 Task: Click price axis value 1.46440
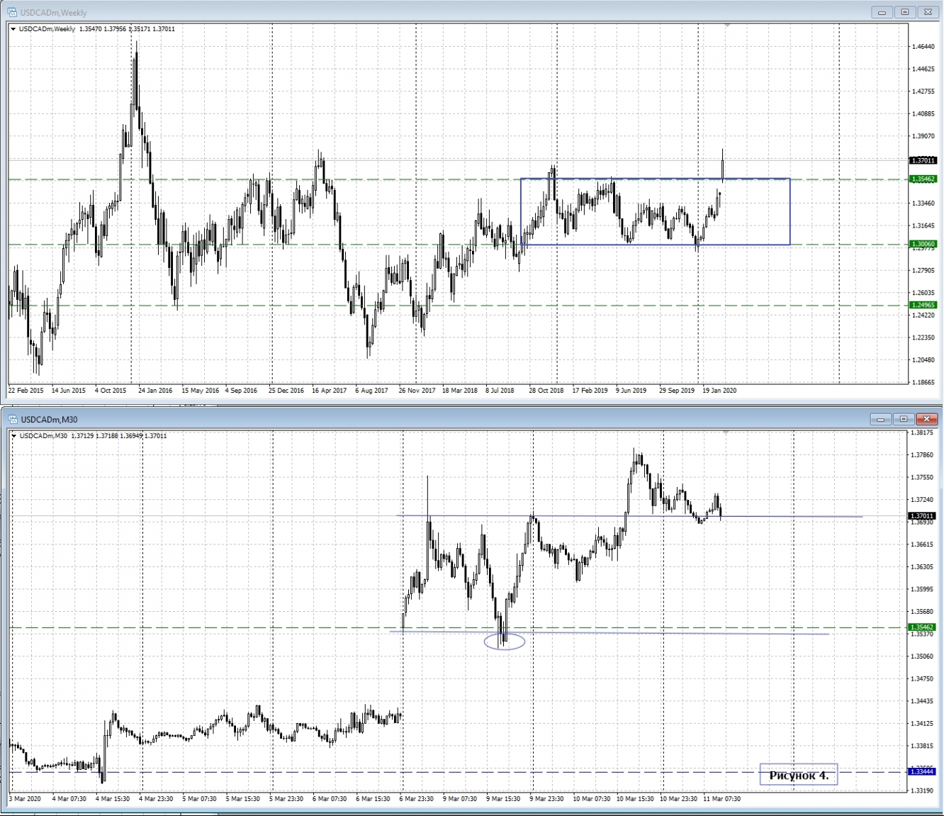[x=923, y=47]
